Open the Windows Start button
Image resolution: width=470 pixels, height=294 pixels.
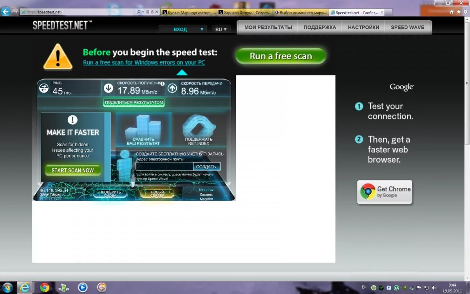[x=7, y=287]
